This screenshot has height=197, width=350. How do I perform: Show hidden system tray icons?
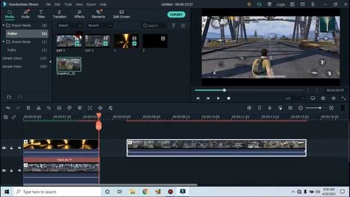point(293,192)
